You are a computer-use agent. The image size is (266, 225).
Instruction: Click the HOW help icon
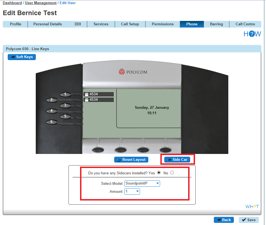coord(252,34)
